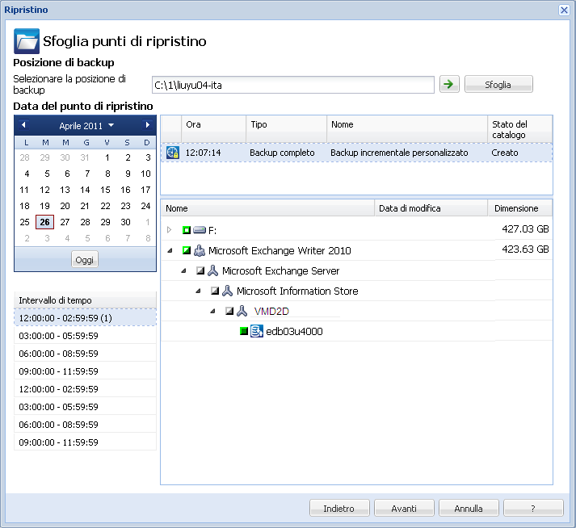Toggle the F: drive checkbox
Viewport: 576px width, 528px height.
tap(185, 230)
